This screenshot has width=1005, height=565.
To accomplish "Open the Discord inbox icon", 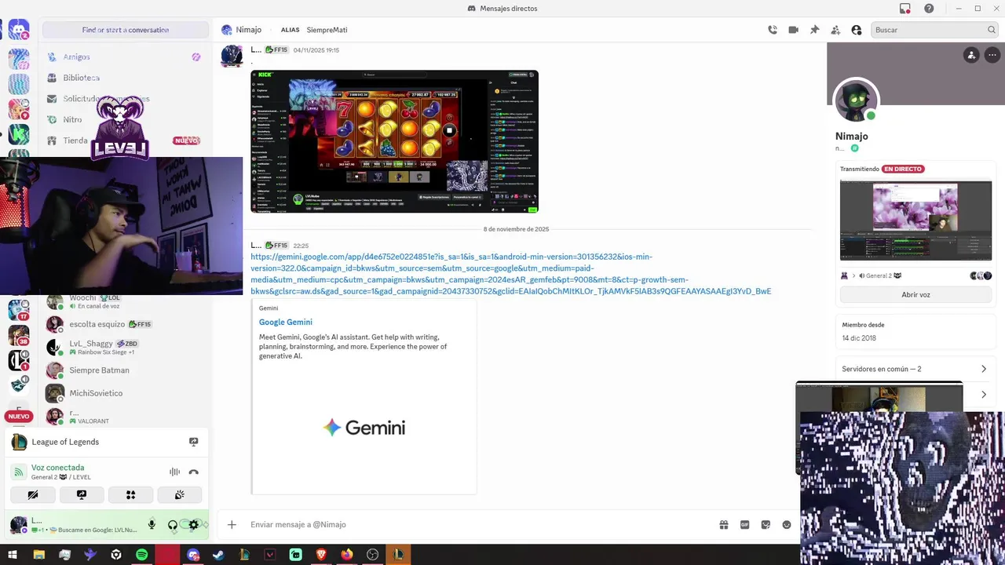I will [x=905, y=9].
